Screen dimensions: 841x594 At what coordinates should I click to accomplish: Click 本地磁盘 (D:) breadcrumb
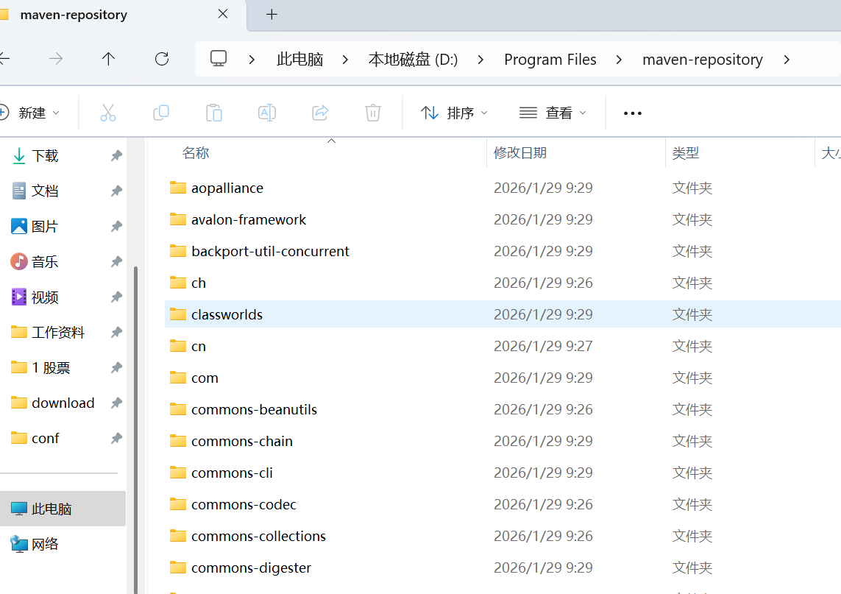[413, 59]
